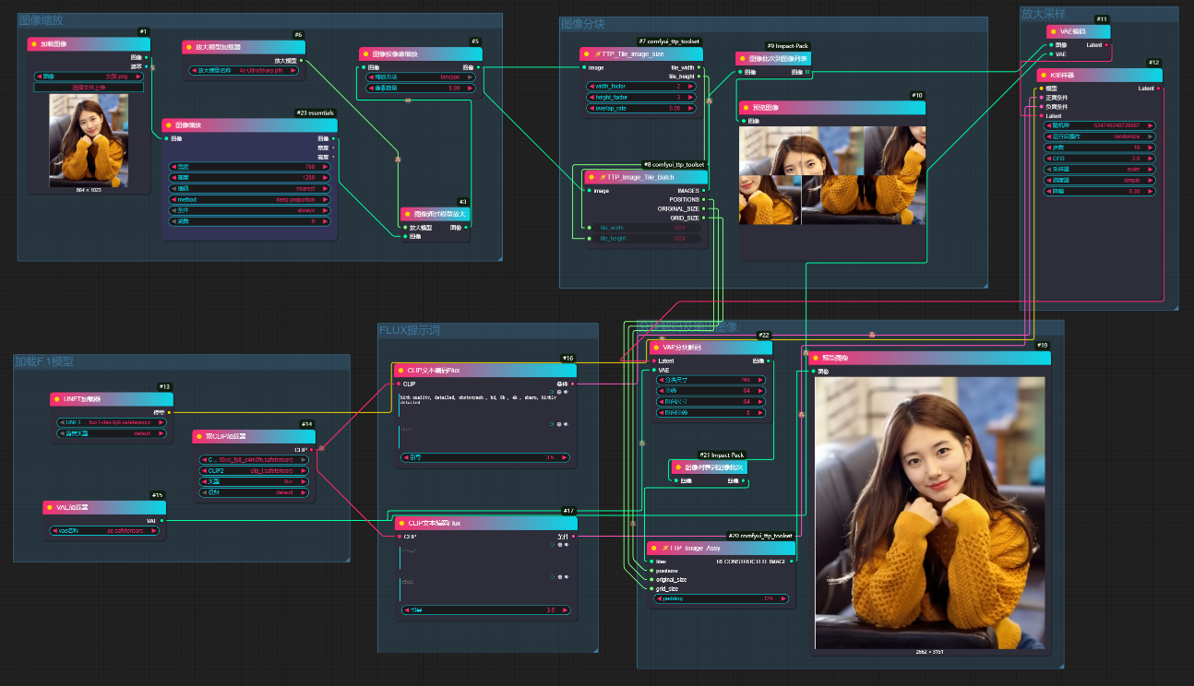Image resolution: width=1194 pixels, height=686 pixels.
Task: Click the UNET加载器 node's collapse dot
Action: pyautogui.click(x=54, y=399)
